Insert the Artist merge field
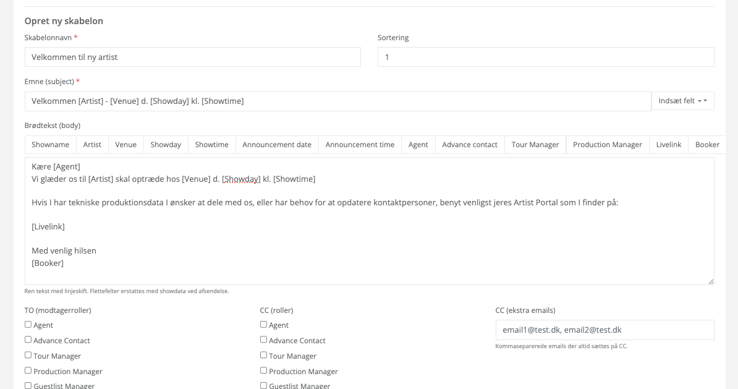 (91, 144)
